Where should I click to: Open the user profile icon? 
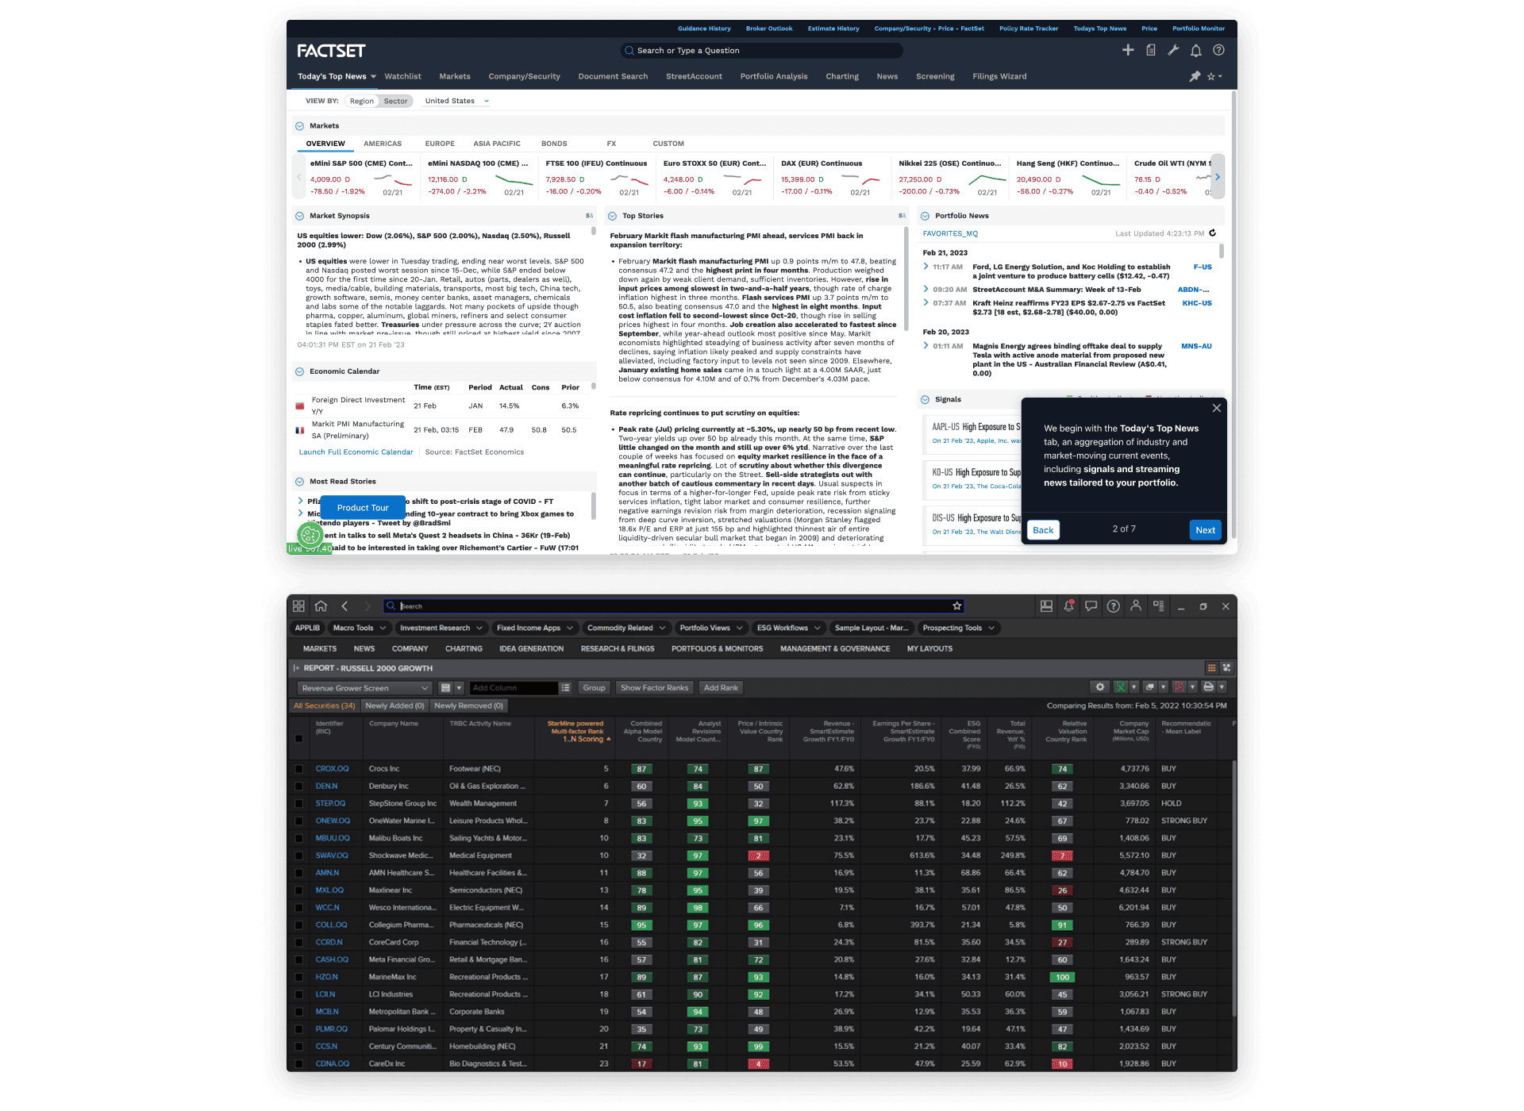point(1136,605)
